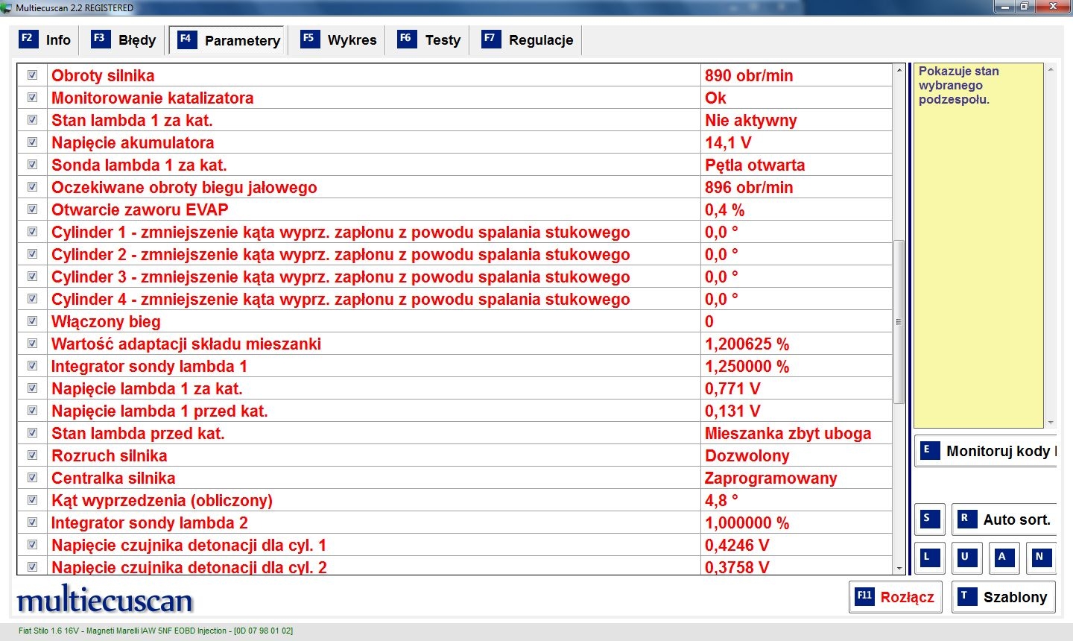This screenshot has height=641, width=1073.
Task: Select Napięcie lambda 1 przed kat. row
Action: coord(455,411)
